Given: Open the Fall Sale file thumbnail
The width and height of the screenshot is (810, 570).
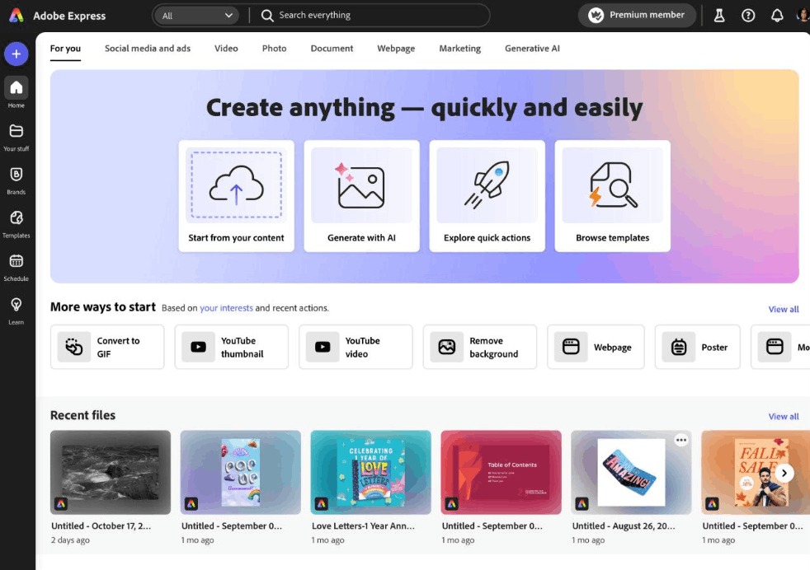Looking at the screenshot, I should tap(756, 472).
